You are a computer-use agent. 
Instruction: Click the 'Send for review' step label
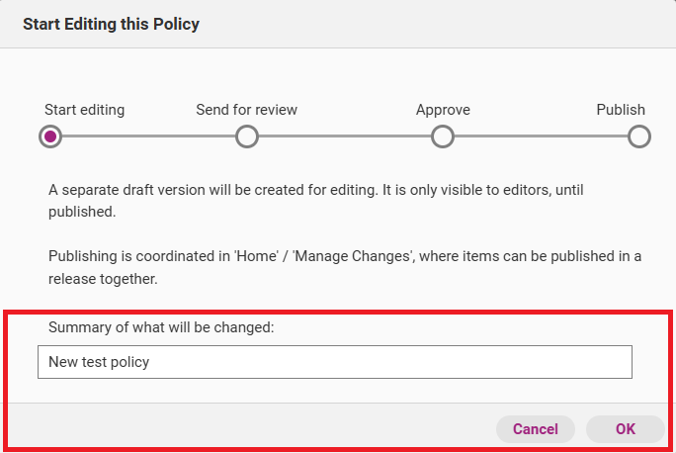[247, 110]
